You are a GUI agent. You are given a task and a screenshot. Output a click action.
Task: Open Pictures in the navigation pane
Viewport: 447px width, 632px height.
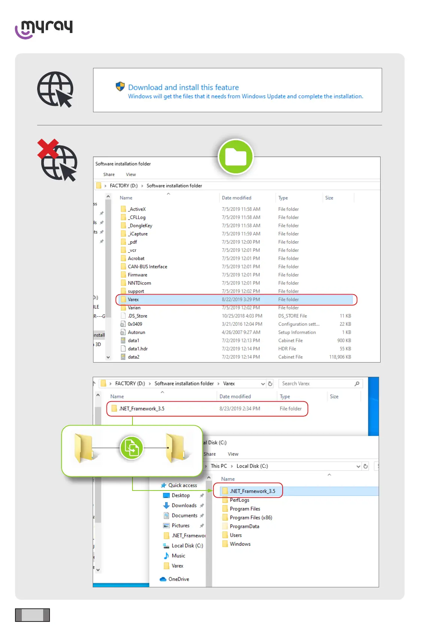click(x=176, y=526)
